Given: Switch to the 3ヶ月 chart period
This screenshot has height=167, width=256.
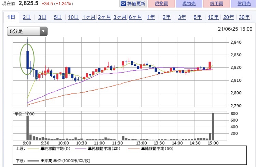Looking at the screenshot, I should point(120,17).
